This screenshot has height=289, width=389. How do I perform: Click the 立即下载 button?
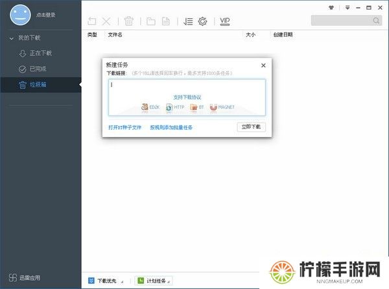[x=251, y=127]
